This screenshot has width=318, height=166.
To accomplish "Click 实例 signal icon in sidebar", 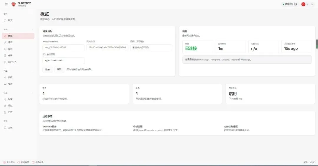I will point(5,49).
